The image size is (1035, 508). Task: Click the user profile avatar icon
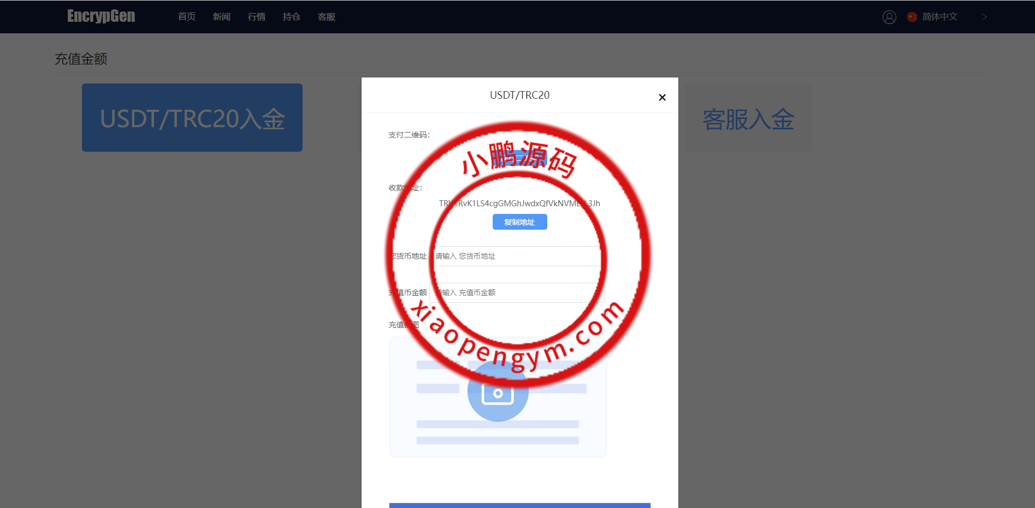coord(889,17)
